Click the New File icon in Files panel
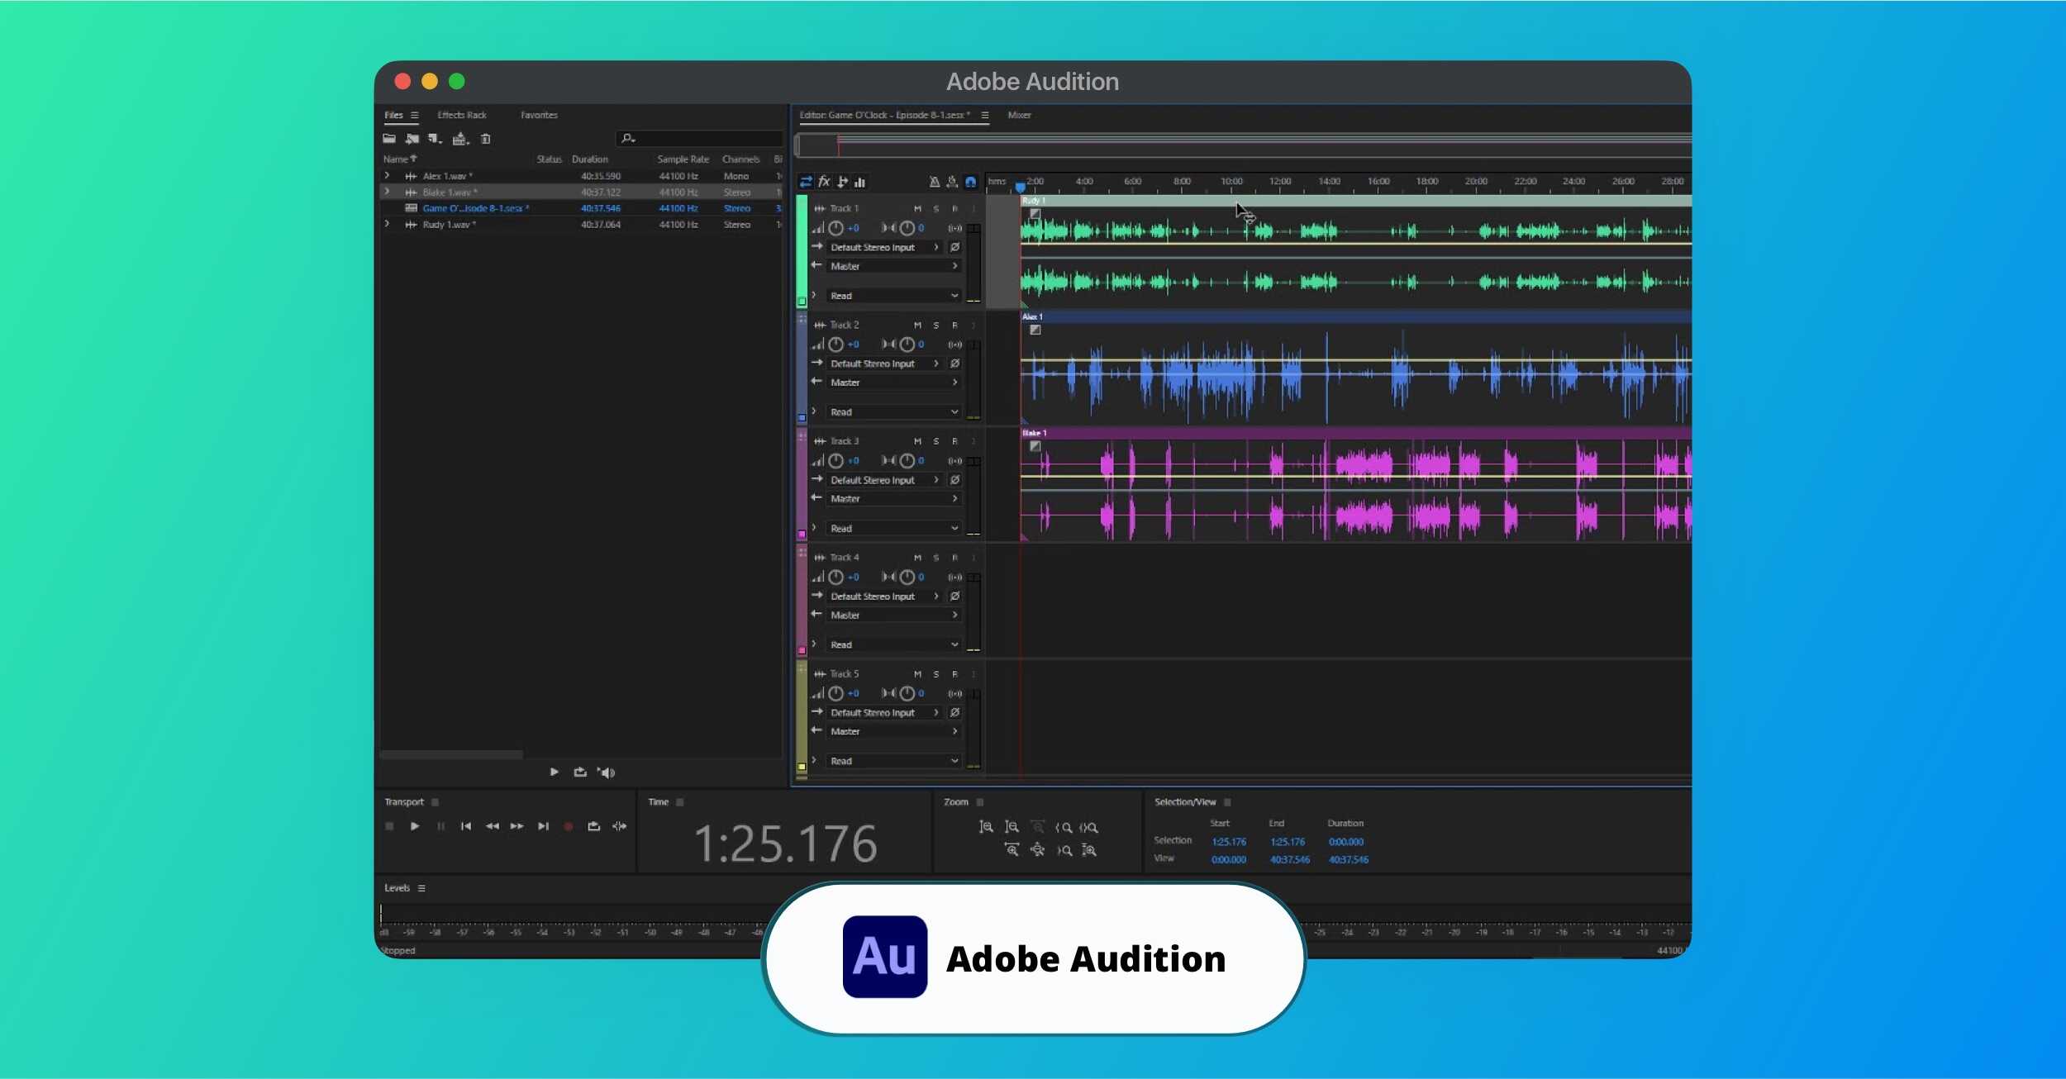 pyautogui.click(x=435, y=139)
